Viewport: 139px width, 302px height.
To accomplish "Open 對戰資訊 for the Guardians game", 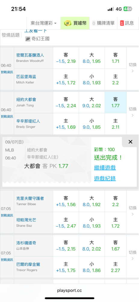I will (7, 215).
